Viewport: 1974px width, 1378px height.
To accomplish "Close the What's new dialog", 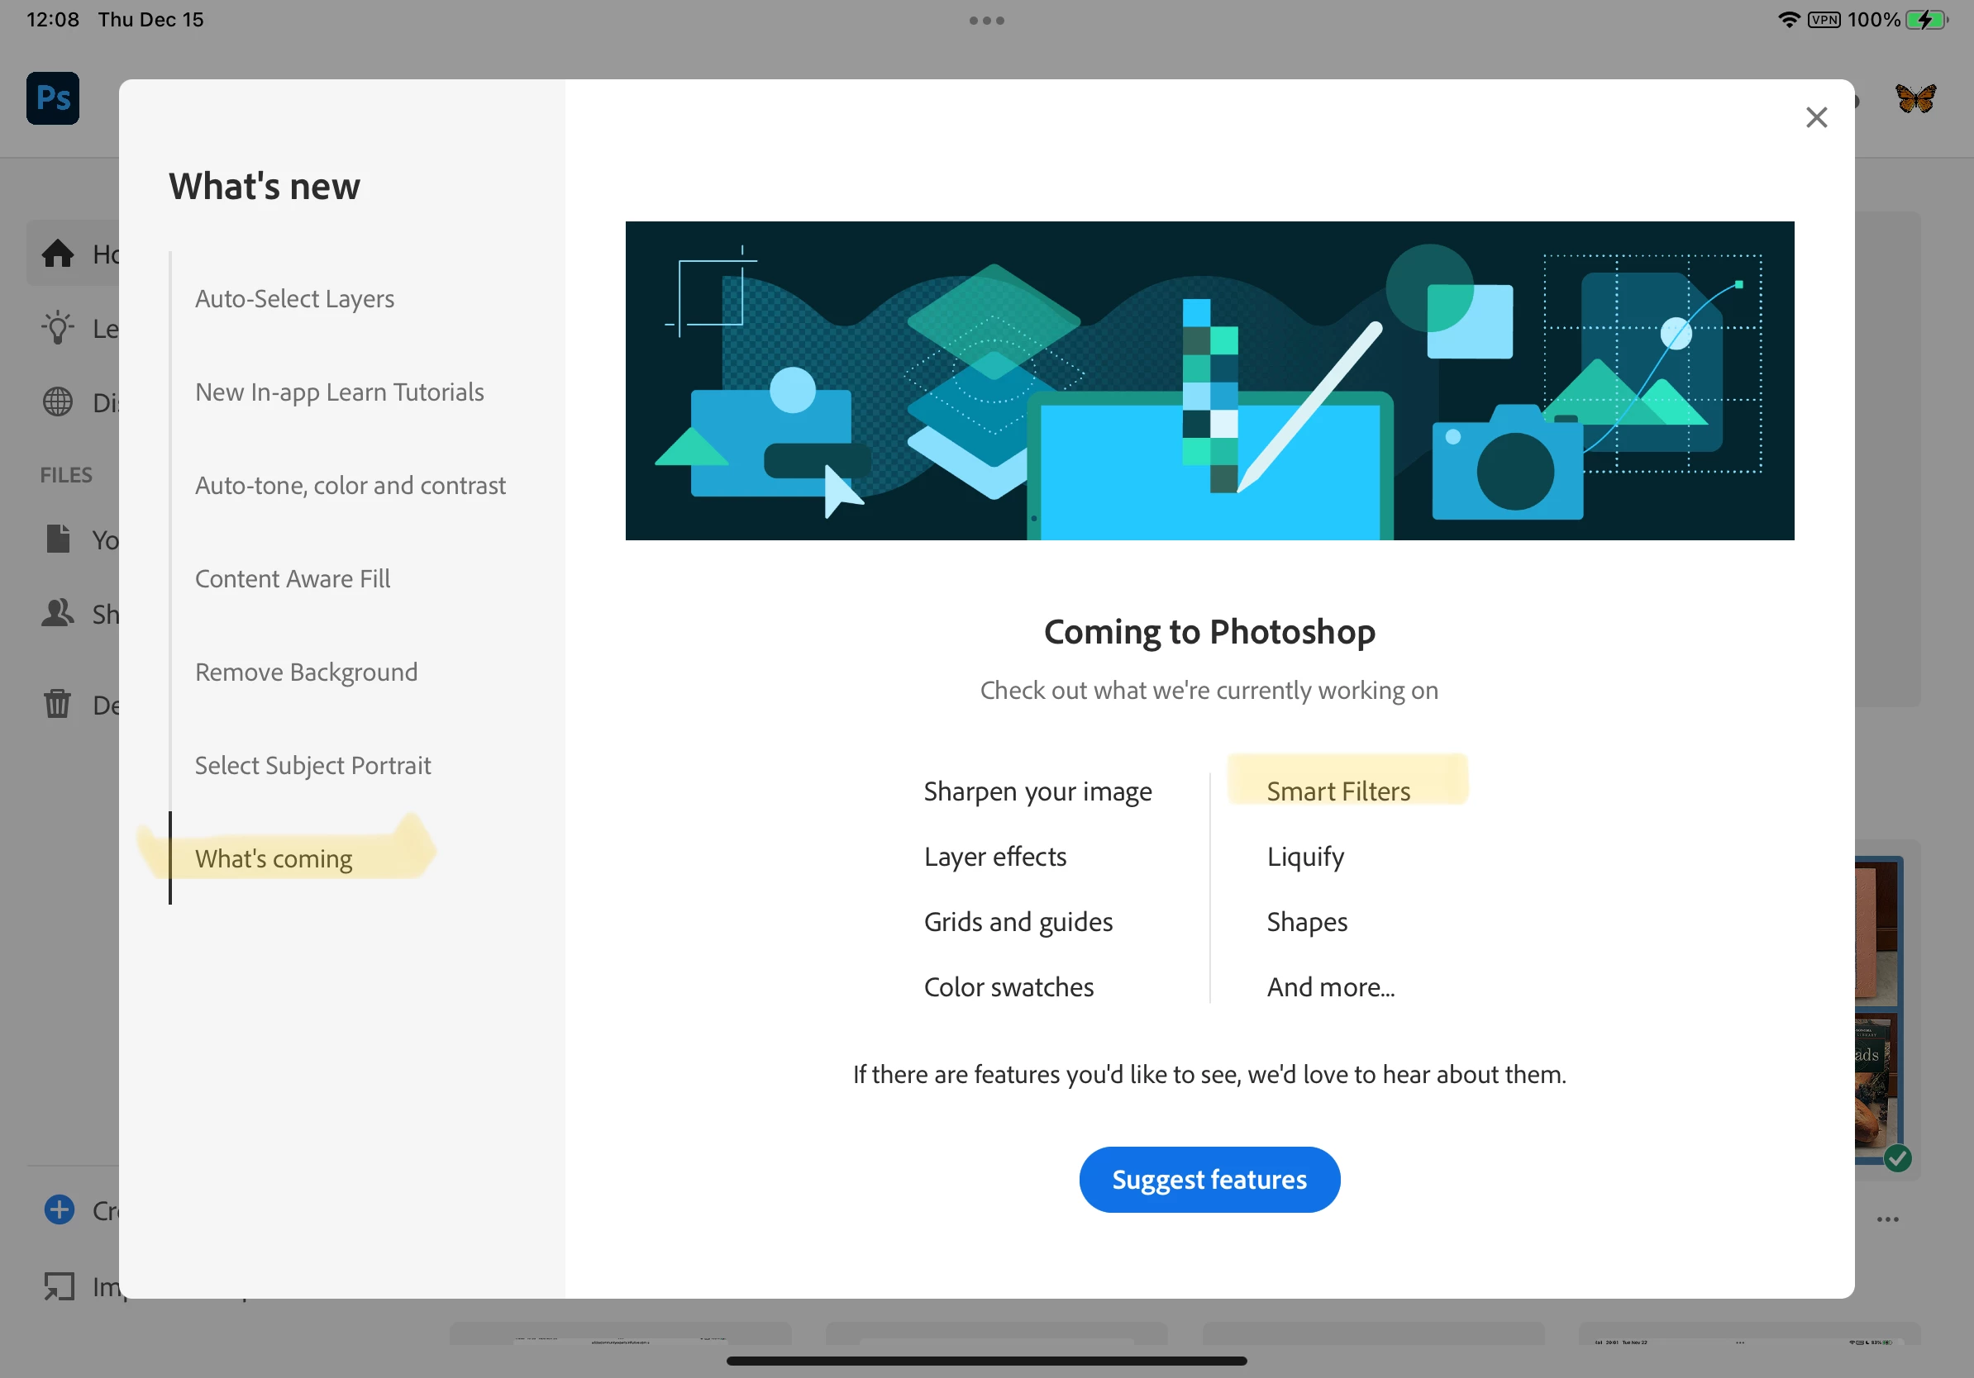I will [x=1816, y=117].
